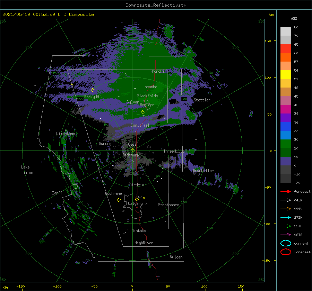Screen dimensions: 312x291
Task: Select the green 30 dBZ color swatch
Action: coord(286,144)
